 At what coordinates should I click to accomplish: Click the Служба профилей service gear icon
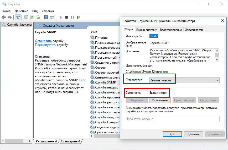(92, 97)
